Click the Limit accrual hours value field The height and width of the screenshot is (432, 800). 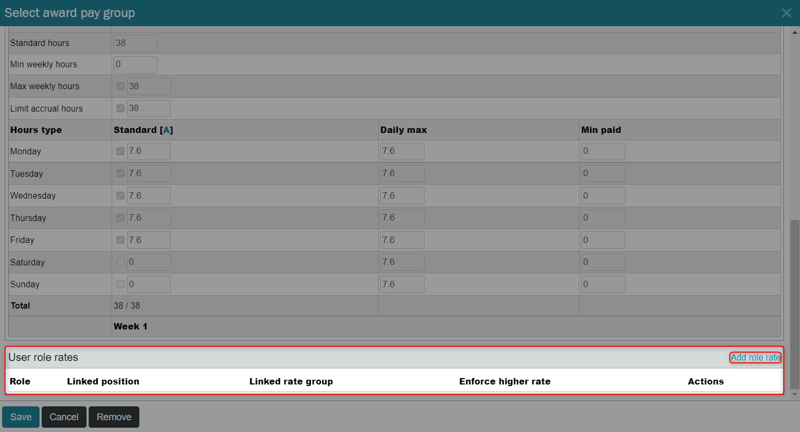coord(149,108)
